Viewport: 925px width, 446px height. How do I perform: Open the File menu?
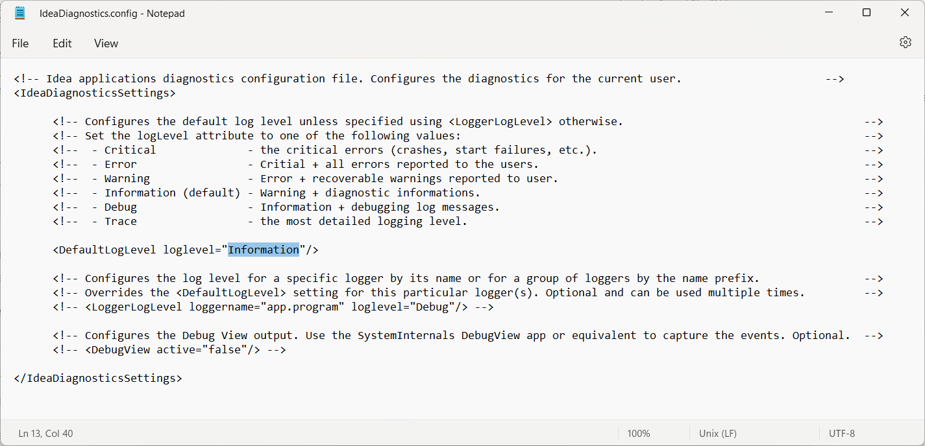point(20,43)
